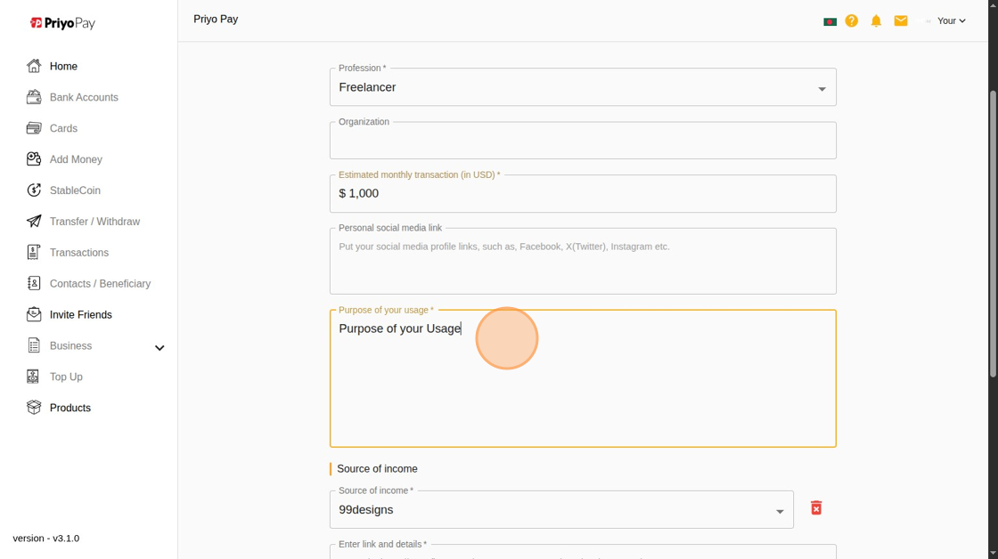Viewport: 998px width, 559px height.
Task: Navigate to Transactions
Action: pyautogui.click(x=79, y=253)
